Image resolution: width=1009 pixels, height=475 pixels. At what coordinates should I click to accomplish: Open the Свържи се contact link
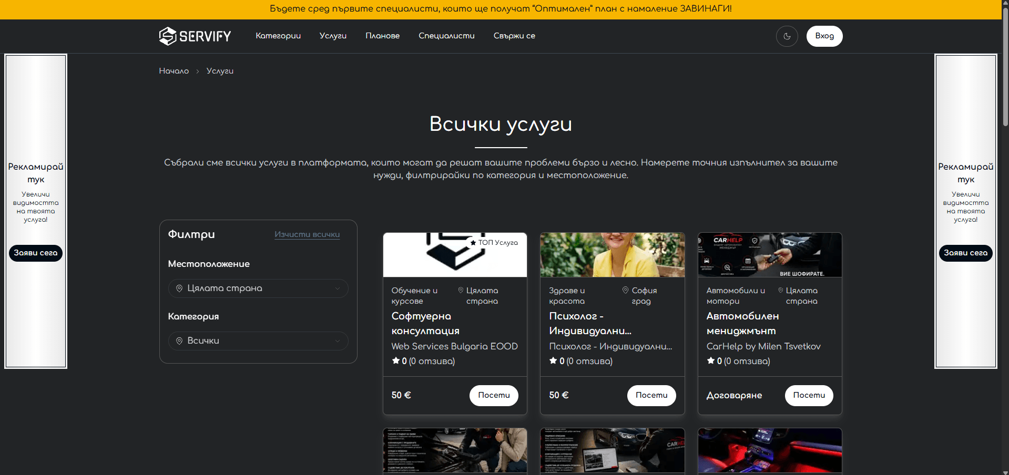514,36
